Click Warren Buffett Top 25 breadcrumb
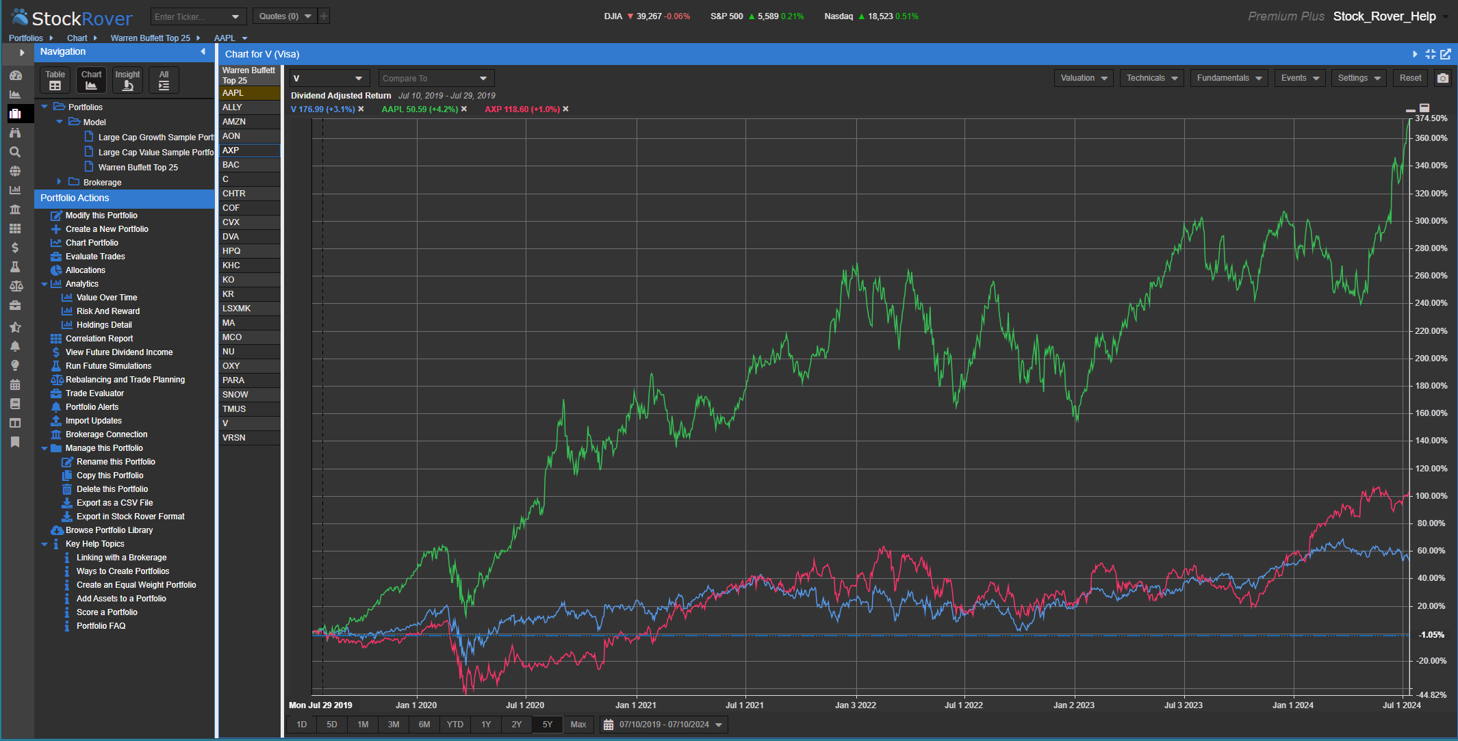The width and height of the screenshot is (1458, 741). point(151,38)
